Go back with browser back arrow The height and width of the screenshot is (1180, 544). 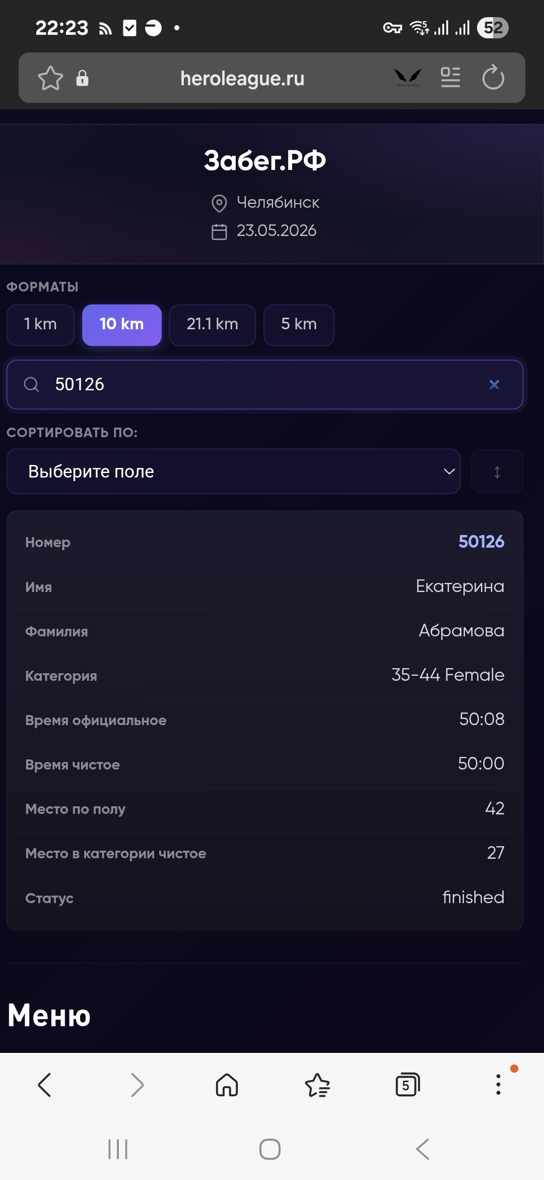tap(44, 1085)
